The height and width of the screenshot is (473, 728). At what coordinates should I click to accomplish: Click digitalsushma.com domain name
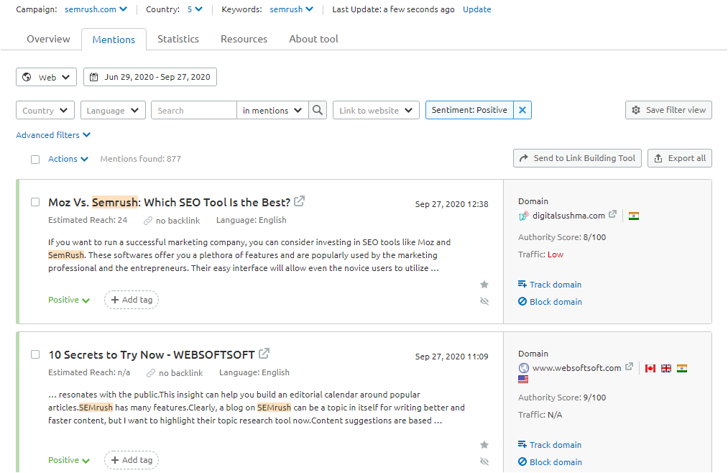568,216
